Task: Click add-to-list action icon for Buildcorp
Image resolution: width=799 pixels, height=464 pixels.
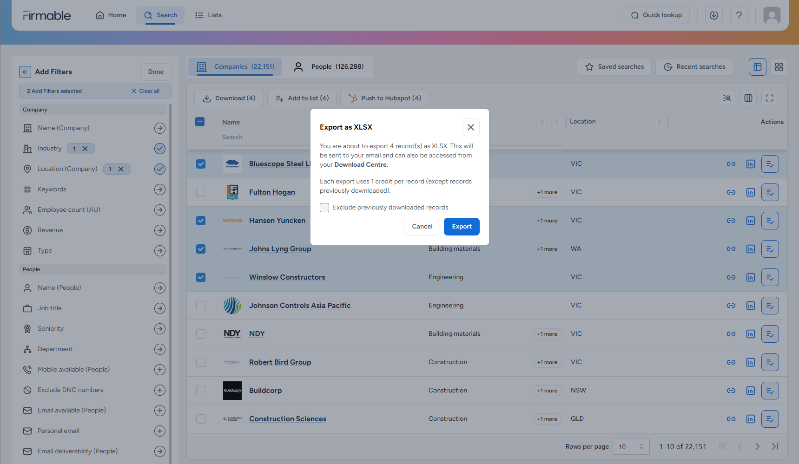Action: [770, 391]
